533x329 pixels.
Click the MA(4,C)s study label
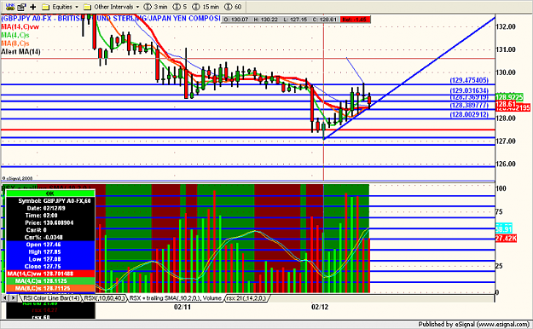point(15,35)
